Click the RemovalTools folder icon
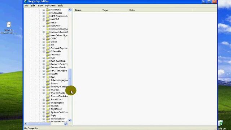The height and width of the screenshot is (130, 231). click(x=48, y=68)
